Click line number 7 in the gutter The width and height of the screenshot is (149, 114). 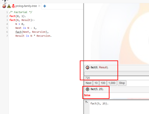click(x=7, y=36)
